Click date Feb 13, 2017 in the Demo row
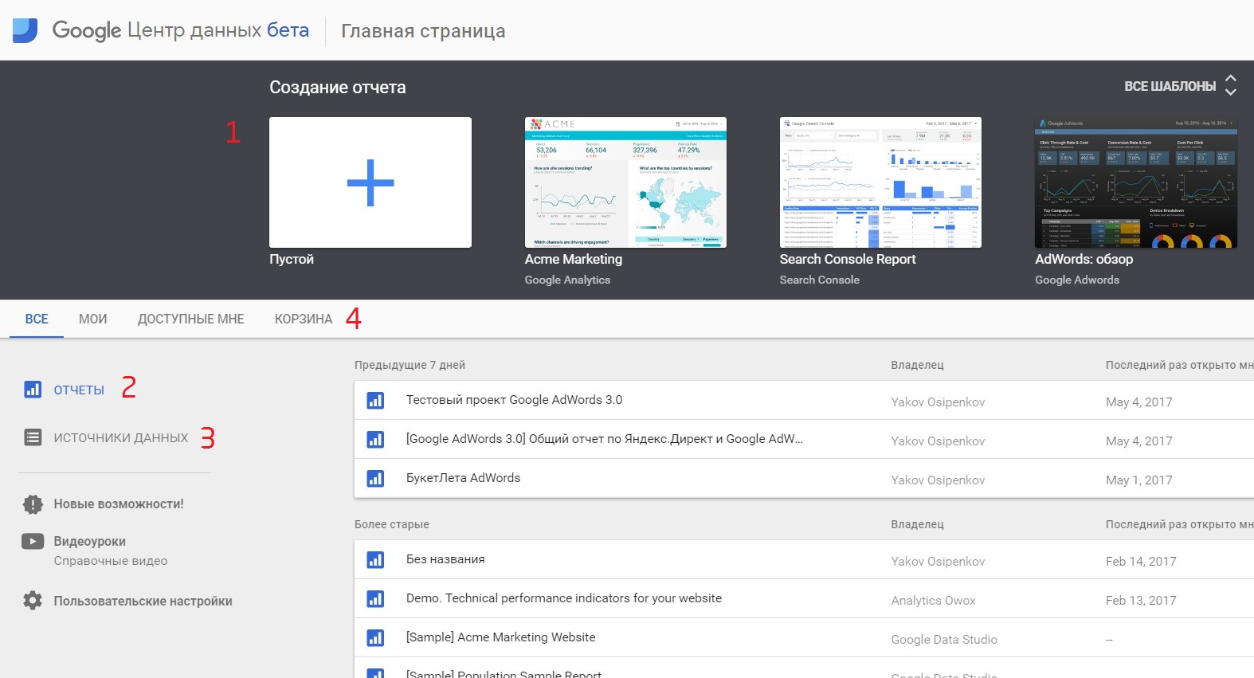 [x=1141, y=601]
